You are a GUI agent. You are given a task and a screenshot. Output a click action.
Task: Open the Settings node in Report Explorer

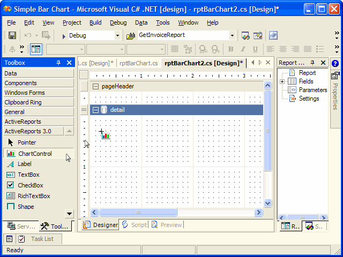click(309, 99)
